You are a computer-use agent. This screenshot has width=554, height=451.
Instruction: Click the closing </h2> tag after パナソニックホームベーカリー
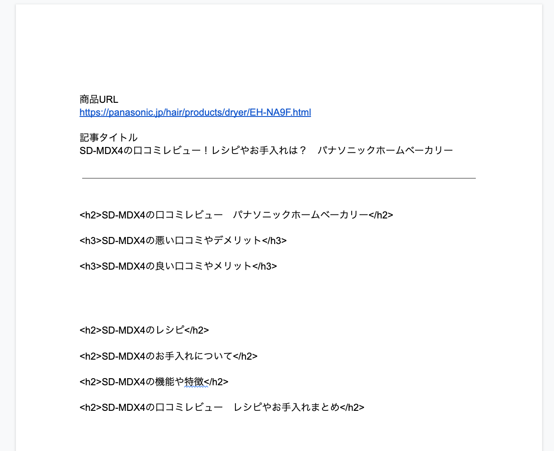[x=381, y=215]
